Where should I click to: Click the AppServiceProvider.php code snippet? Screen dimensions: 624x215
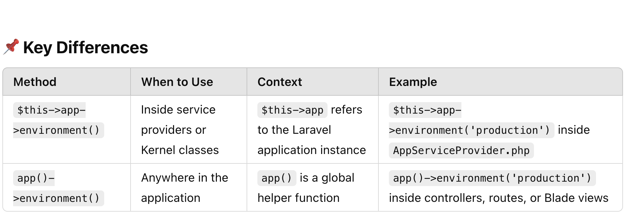pyautogui.click(x=461, y=150)
